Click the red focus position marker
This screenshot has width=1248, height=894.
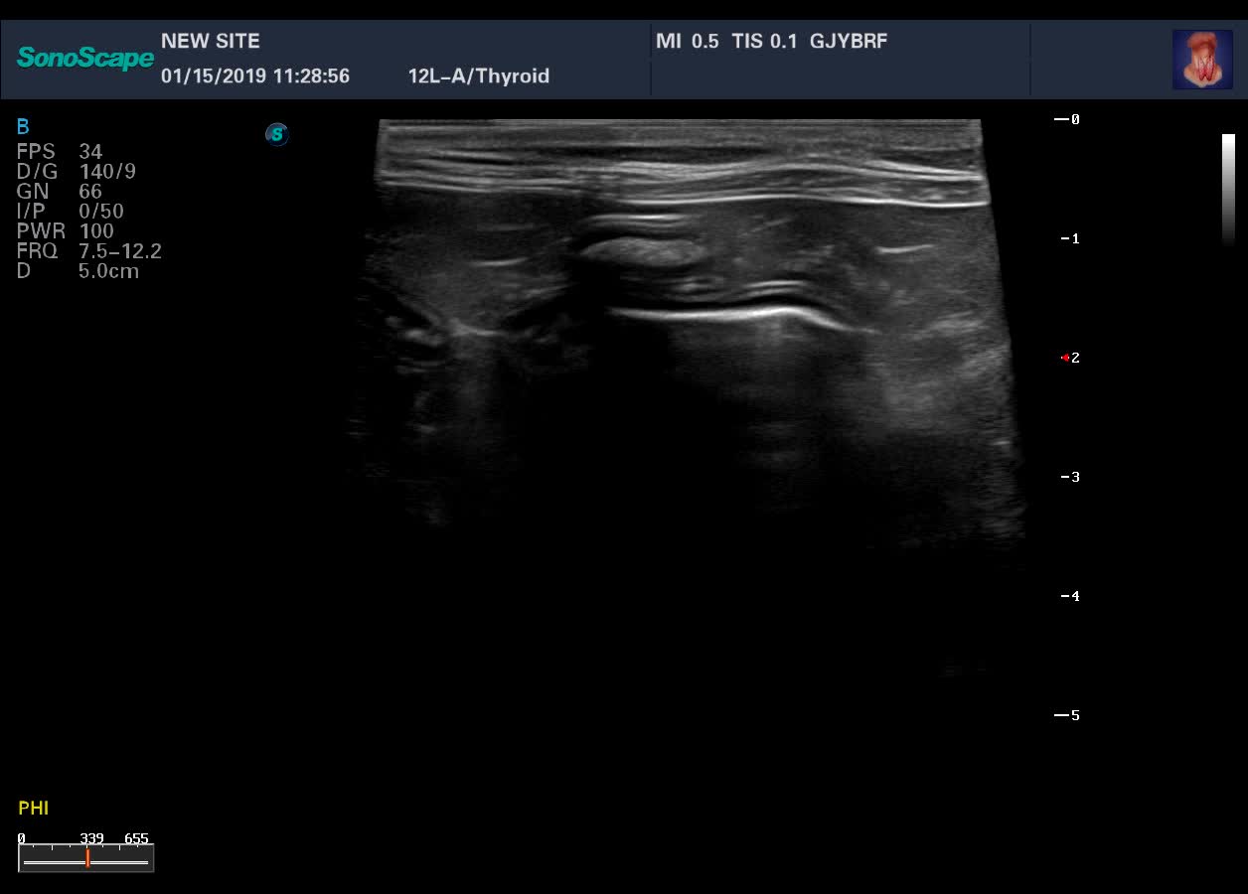point(1065,358)
